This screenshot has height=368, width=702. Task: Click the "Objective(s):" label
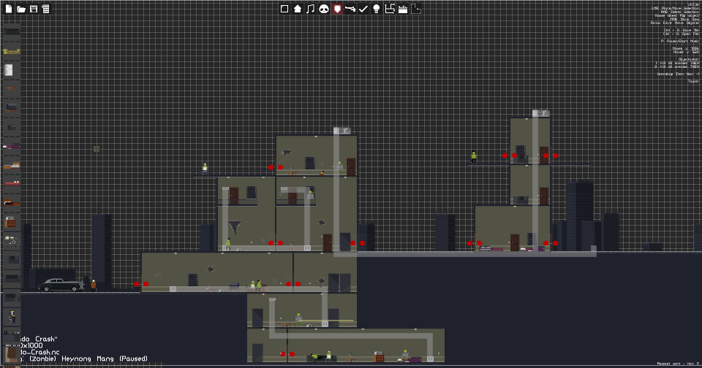(x=689, y=59)
